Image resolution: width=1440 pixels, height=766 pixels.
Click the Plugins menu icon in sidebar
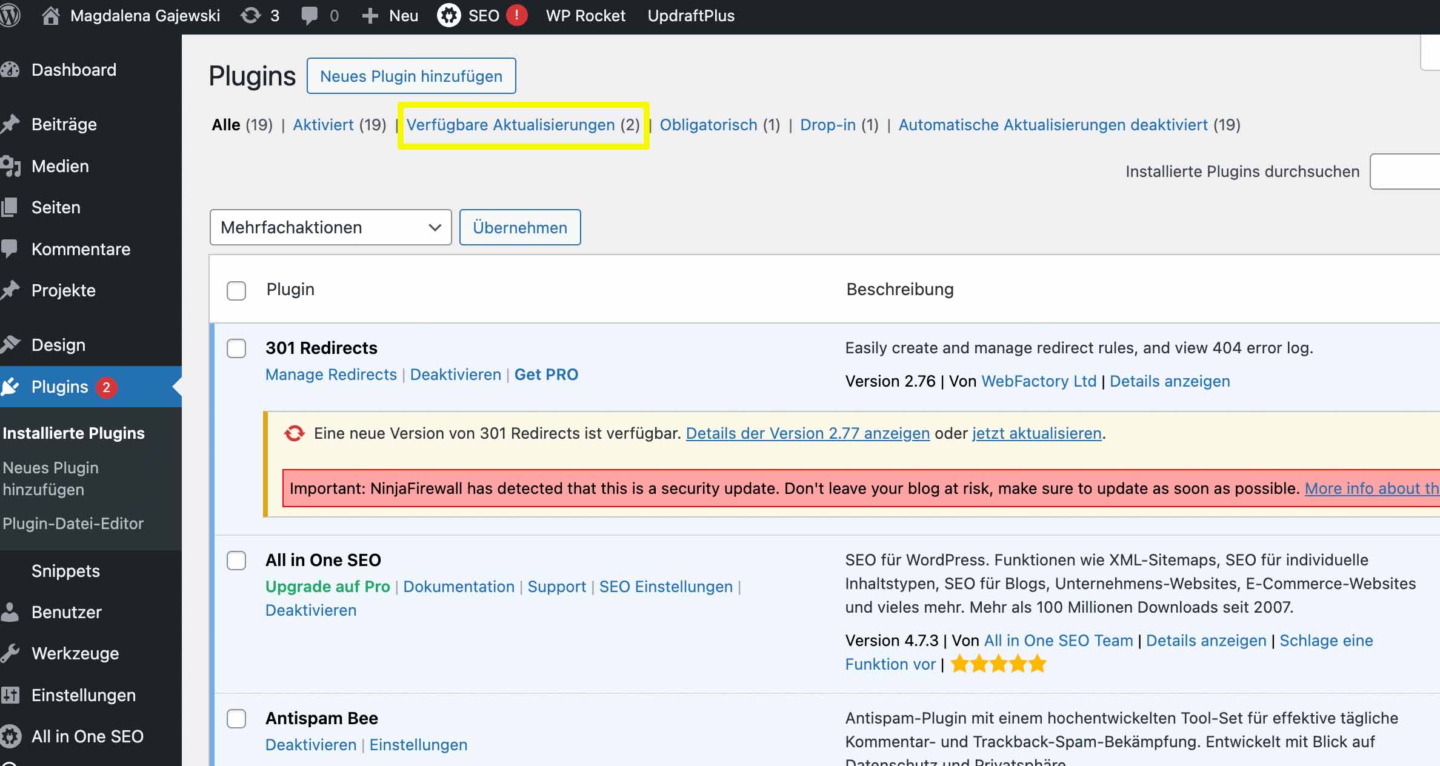pyautogui.click(x=13, y=386)
